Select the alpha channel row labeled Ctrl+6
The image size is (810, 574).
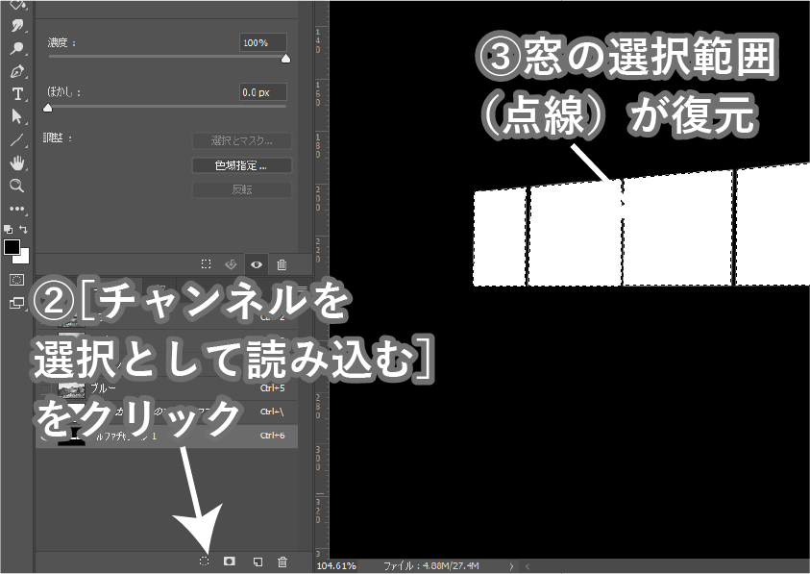(167, 436)
